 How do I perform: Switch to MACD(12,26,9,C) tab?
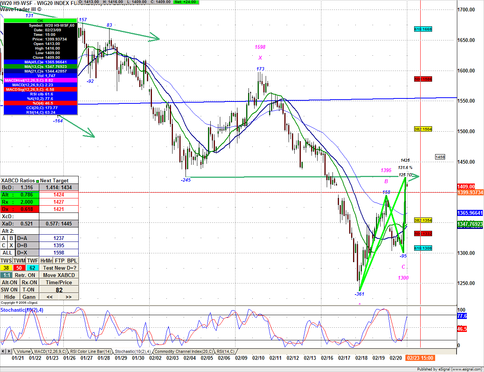click(50, 351)
